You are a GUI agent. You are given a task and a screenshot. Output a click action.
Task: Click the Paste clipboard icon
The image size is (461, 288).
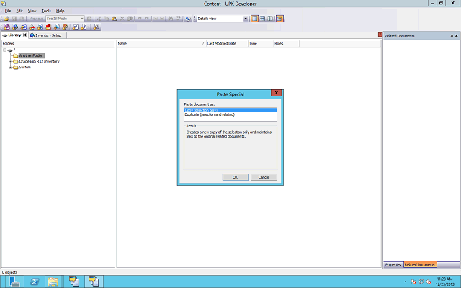pyautogui.click(x=114, y=19)
